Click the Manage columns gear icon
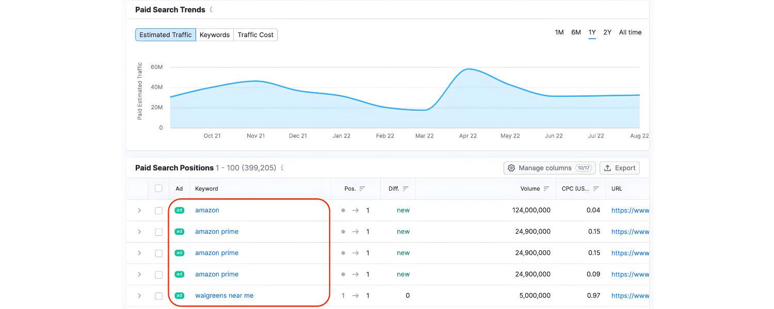The width and height of the screenshot is (774, 309). [511, 168]
